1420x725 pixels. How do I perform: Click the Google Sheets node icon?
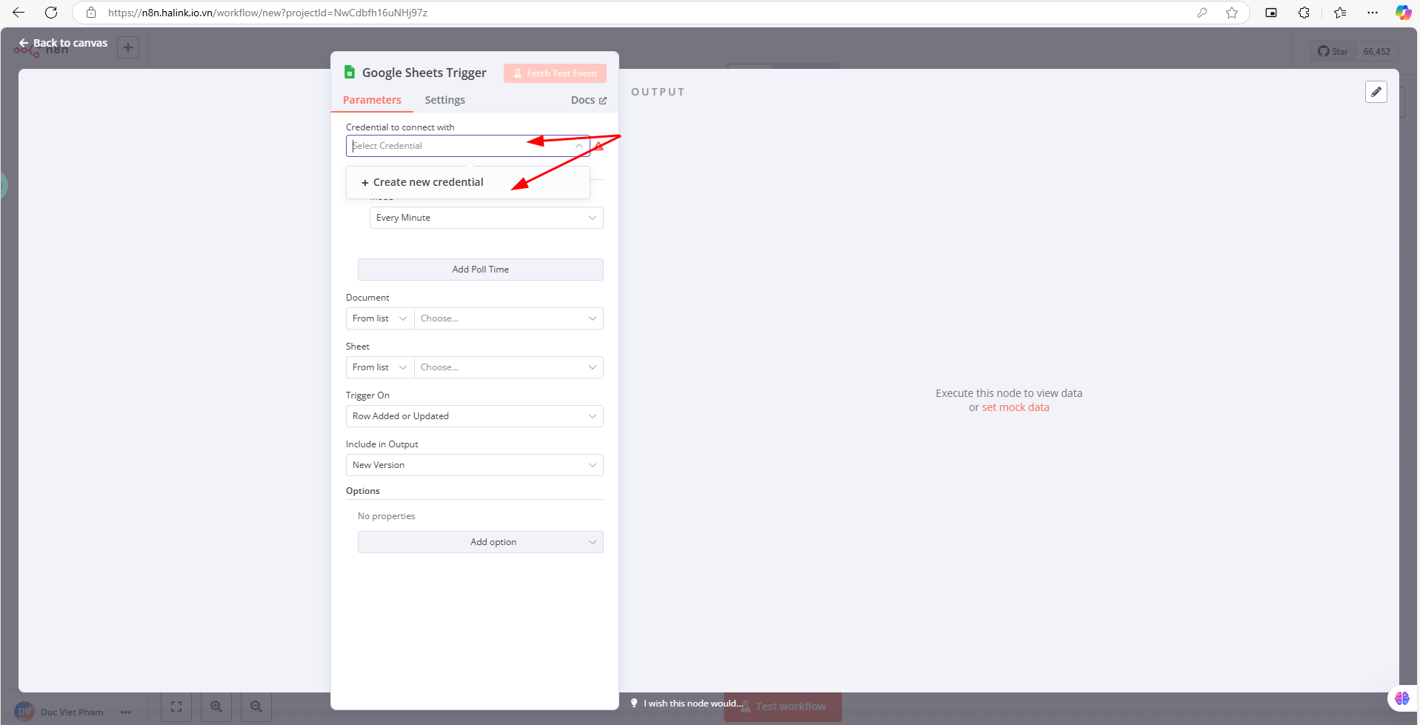click(350, 72)
